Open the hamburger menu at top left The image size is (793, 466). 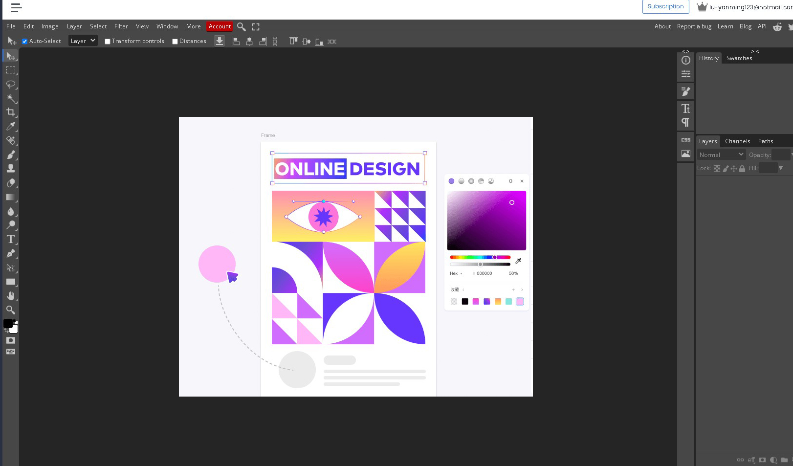pos(16,7)
